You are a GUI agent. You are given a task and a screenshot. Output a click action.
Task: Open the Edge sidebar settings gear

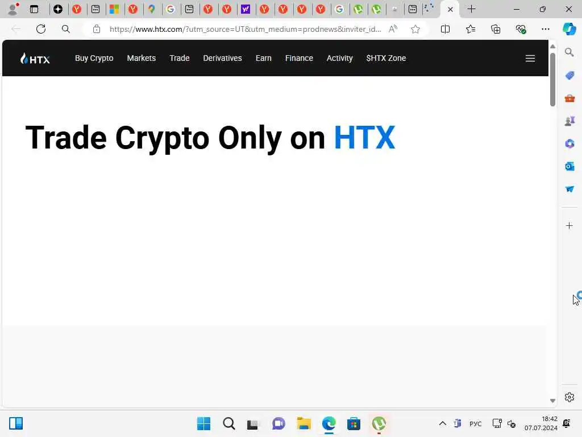point(569,397)
